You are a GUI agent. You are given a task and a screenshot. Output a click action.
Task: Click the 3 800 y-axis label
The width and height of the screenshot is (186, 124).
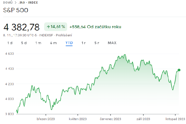click(10, 114)
